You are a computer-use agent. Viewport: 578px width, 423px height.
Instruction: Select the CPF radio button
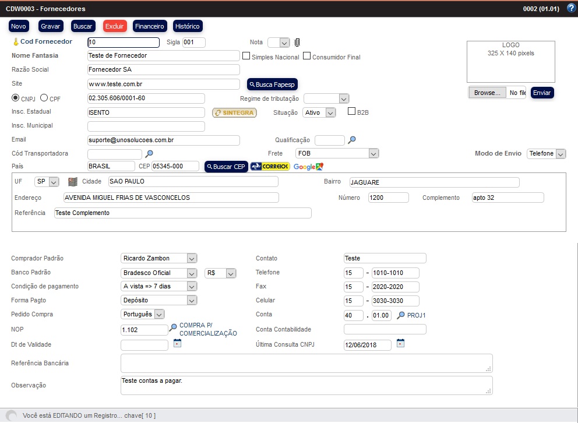pyautogui.click(x=44, y=98)
